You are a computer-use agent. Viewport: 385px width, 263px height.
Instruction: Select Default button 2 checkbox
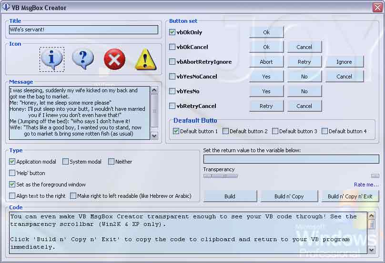coord(226,131)
